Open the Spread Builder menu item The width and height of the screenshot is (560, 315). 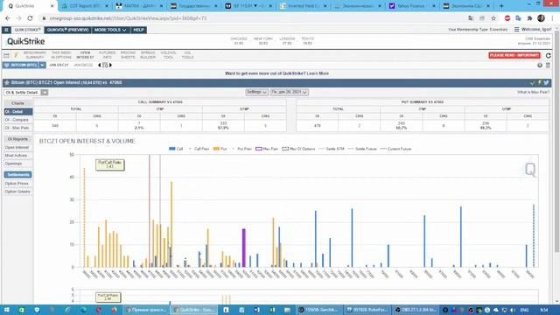(148, 55)
